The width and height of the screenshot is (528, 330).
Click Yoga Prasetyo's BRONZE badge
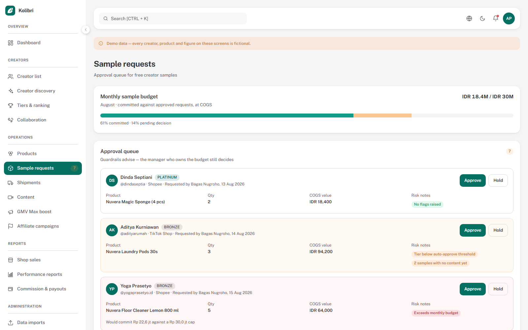pyautogui.click(x=165, y=286)
